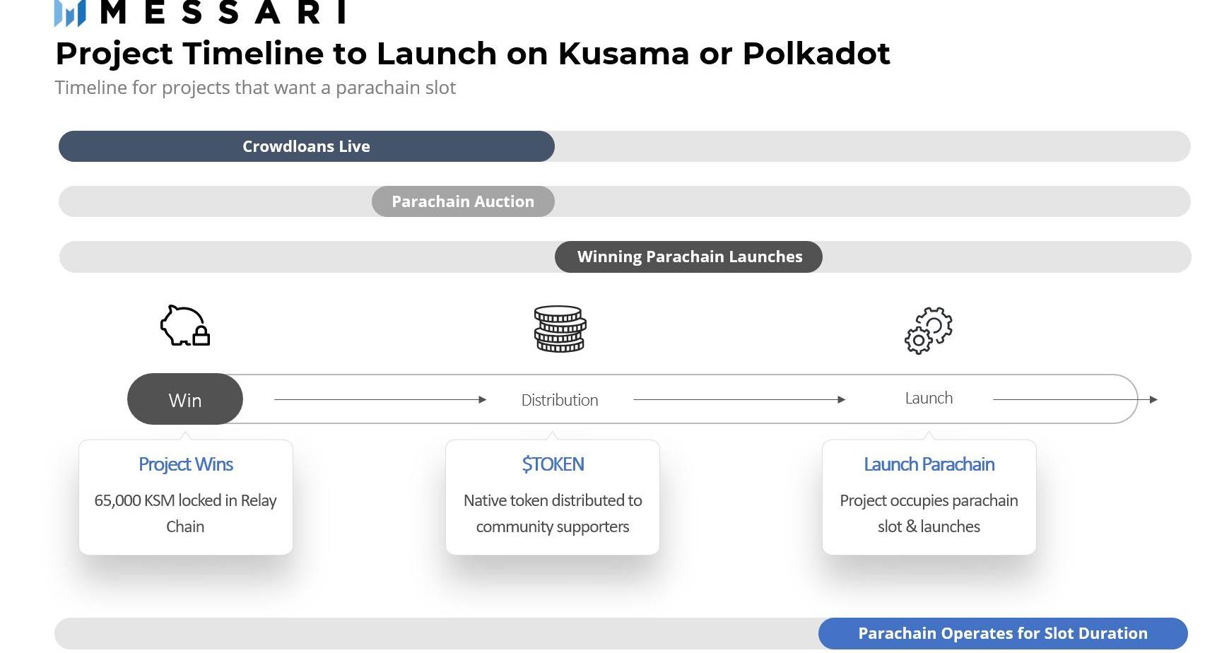Click the project occupies parachain slot text
Viewport: 1217px width, 653px height.
pos(929,513)
